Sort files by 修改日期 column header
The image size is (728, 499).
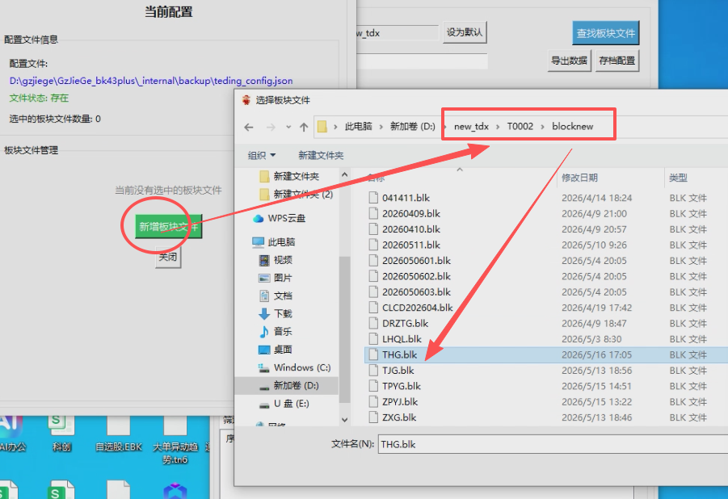point(579,178)
